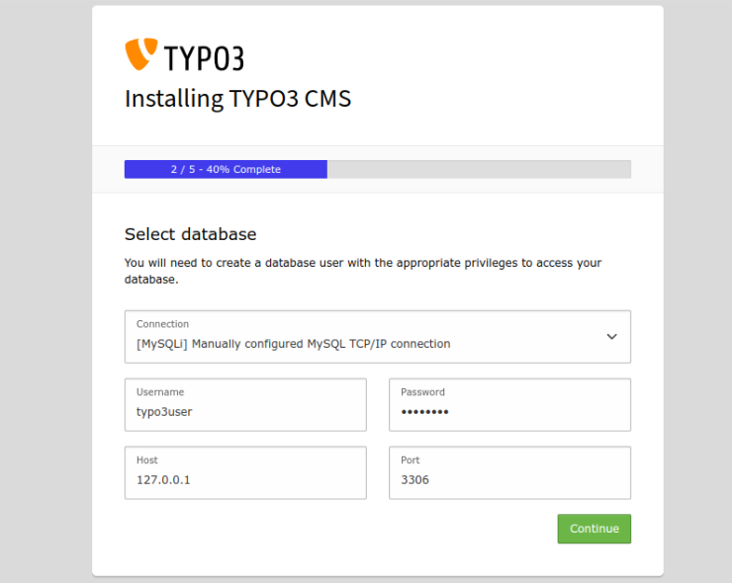Screen dimensions: 732x583
Task: Click the 'Installing TYPO3 CMS' heading
Action: (237, 99)
